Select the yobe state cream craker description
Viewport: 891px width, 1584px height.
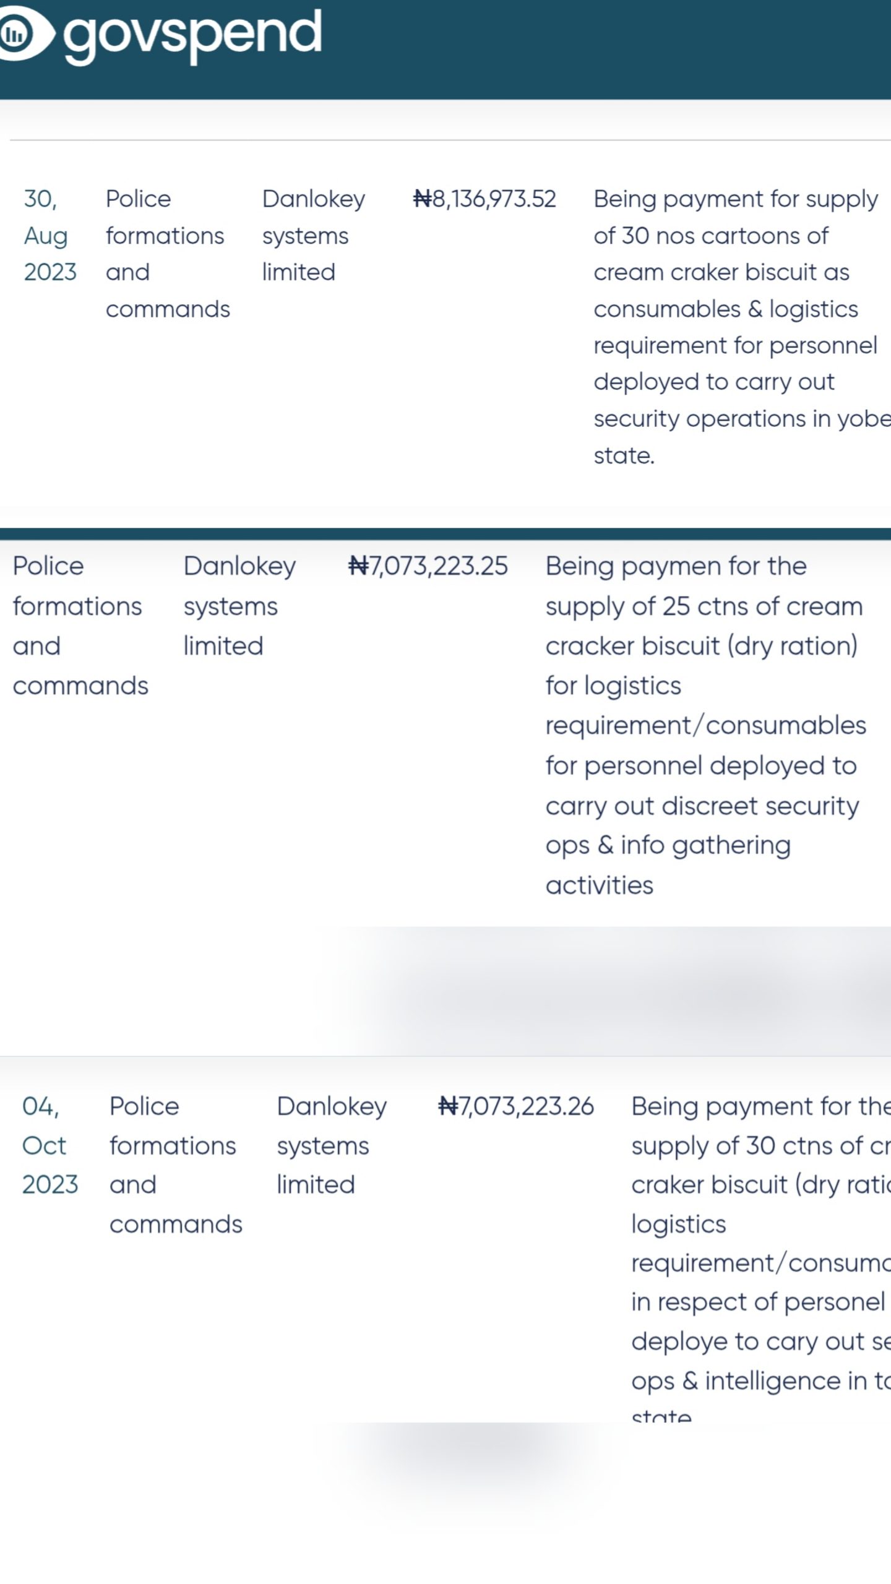tap(736, 327)
